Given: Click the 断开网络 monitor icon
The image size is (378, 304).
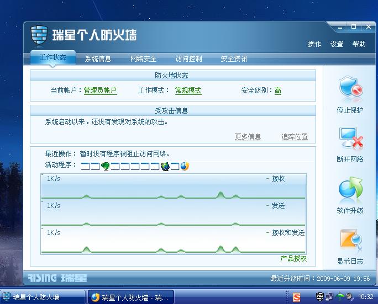Looking at the screenshot, I should tap(351, 137).
